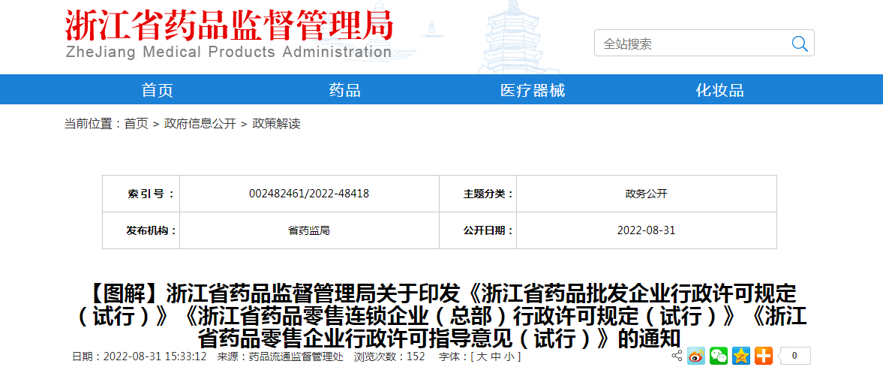Click the 发布机构 label cell
Viewport: 883px width, 370px height.
tap(141, 230)
